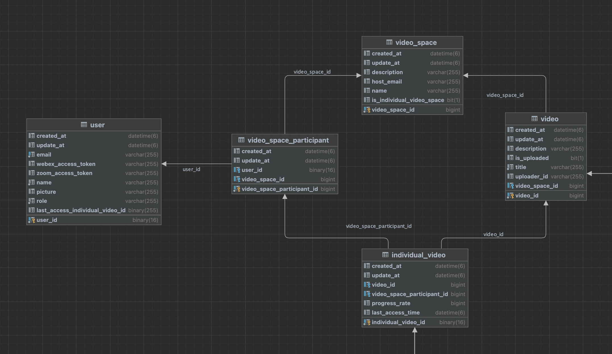Click the key icon of video_space_participant_id primary key row
The height and width of the screenshot is (354, 612).
(237, 189)
